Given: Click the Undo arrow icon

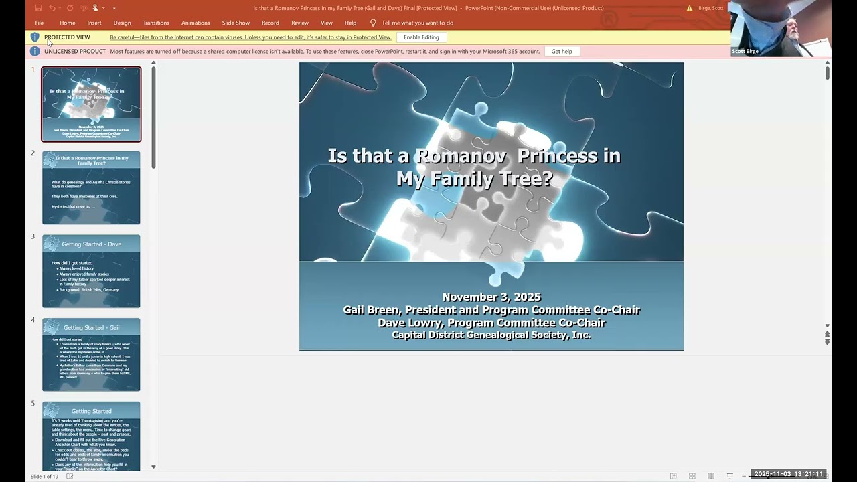Looking at the screenshot, I should [x=52, y=8].
